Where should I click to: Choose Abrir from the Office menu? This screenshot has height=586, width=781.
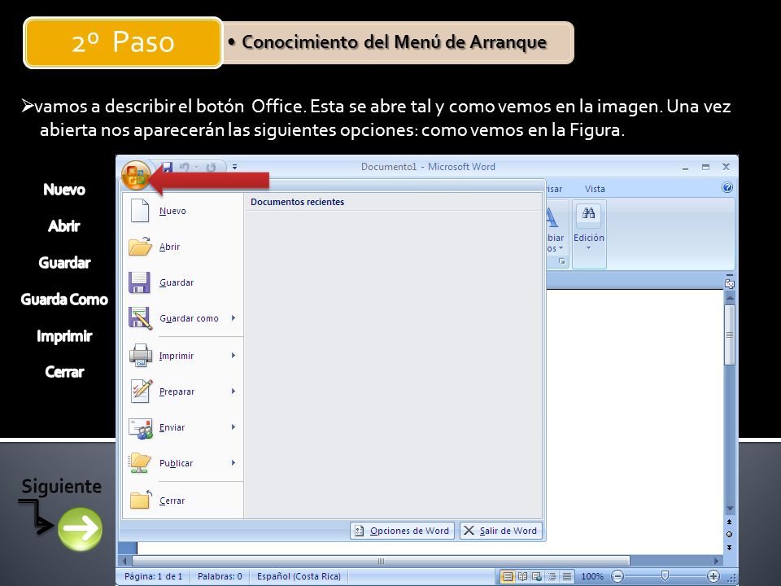point(183,247)
